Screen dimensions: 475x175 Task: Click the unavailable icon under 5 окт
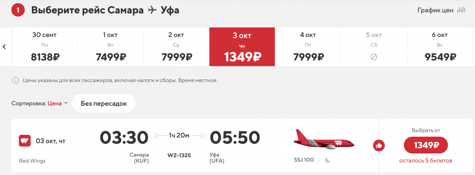tap(374, 57)
